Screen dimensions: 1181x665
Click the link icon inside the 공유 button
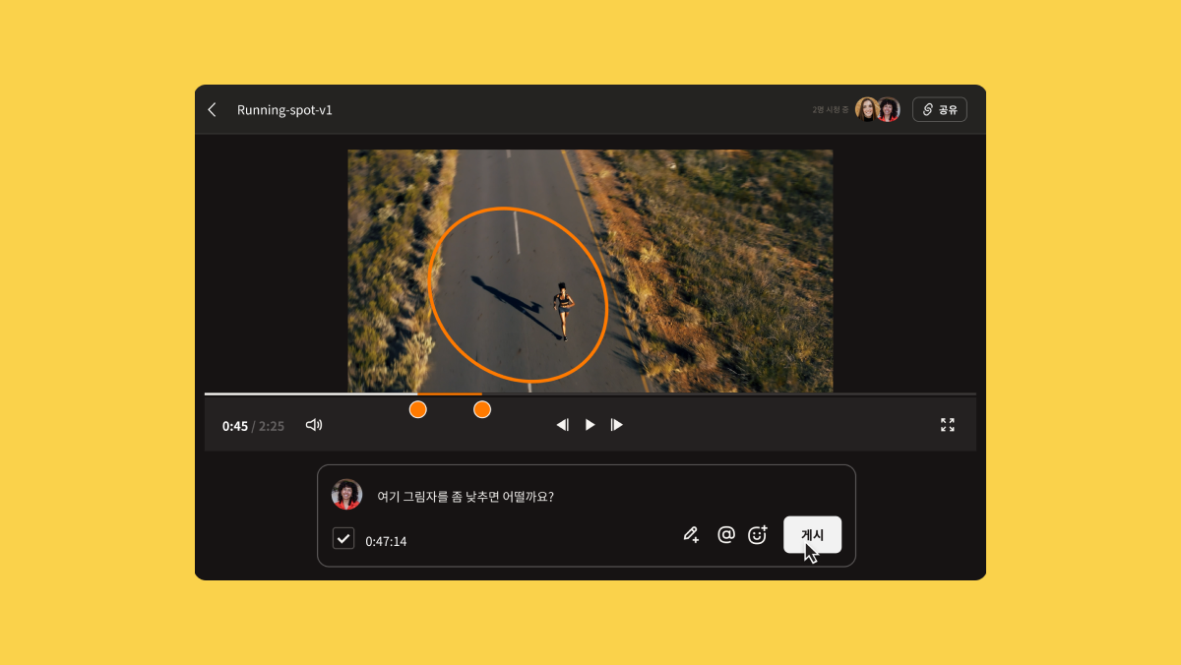click(926, 109)
